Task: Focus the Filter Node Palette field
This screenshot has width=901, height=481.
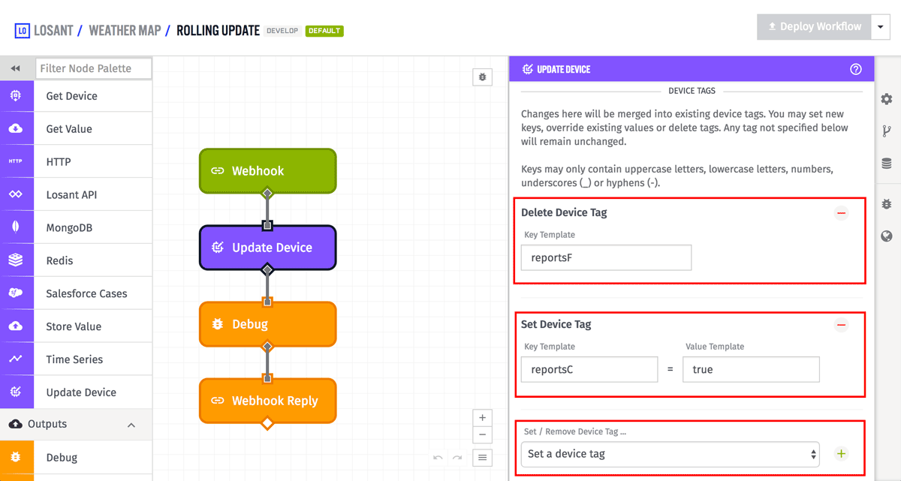Action: coord(93,68)
